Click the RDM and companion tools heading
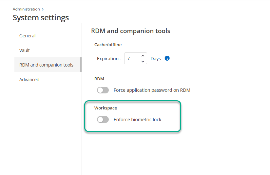The height and width of the screenshot is (175, 270). coord(130,31)
